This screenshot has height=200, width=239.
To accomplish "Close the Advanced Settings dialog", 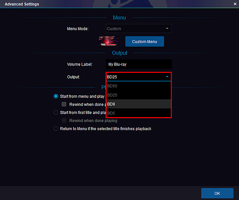I will 235,4.
